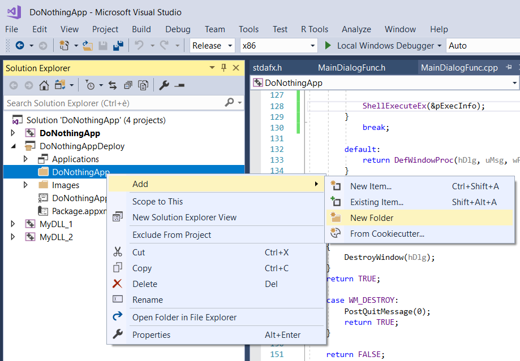Viewport: 520px width, 361px height.
Task: Click the Switch Views icon in Solution Explorer
Action: pyautogui.click(x=60, y=85)
